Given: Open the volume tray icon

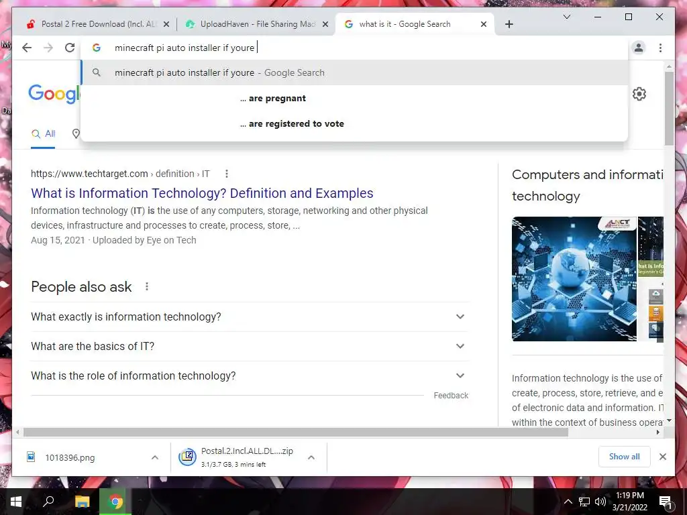Looking at the screenshot, I should 600,502.
